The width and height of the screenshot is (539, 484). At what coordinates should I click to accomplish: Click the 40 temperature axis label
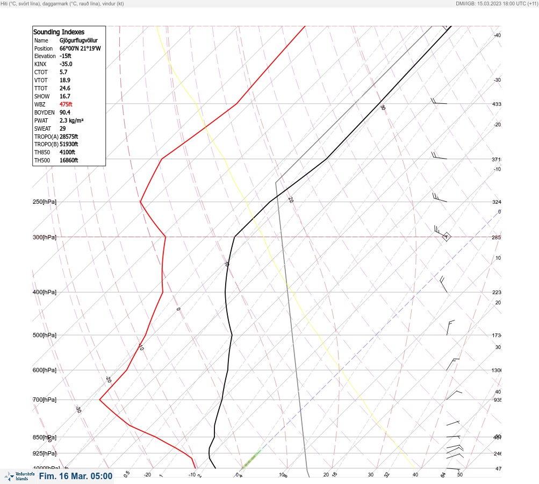[415, 475]
